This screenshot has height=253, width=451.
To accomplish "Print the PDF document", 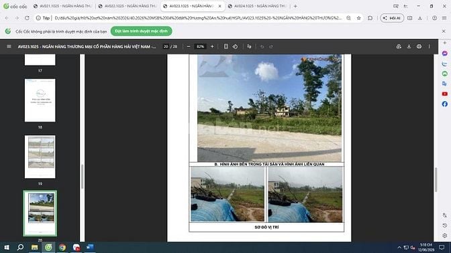I will (x=419, y=46).
